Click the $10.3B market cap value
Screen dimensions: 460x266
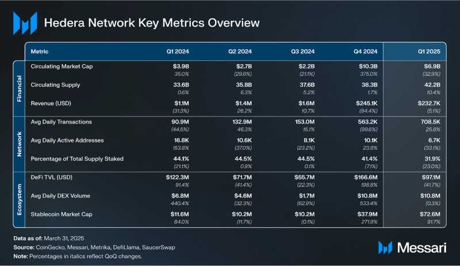tap(366, 67)
